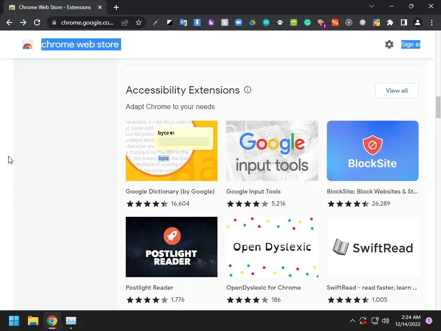This screenshot has height=331, width=441.
Task: Open the black-and-white diagonal square extension
Action: 170,22
